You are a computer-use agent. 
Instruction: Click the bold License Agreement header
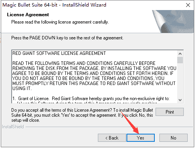tap(28, 15)
